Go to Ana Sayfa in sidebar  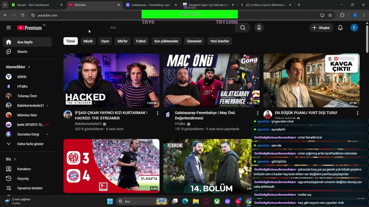tap(27, 42)
